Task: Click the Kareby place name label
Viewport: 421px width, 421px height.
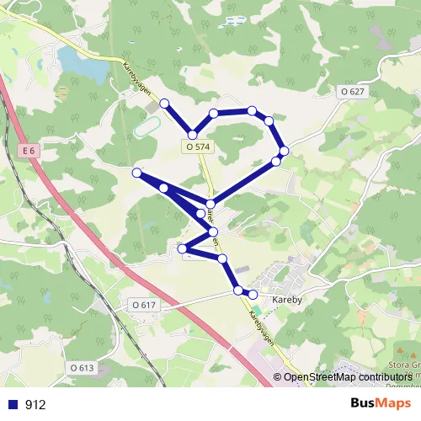Action: pyautogui.click(x=287, y=300)
